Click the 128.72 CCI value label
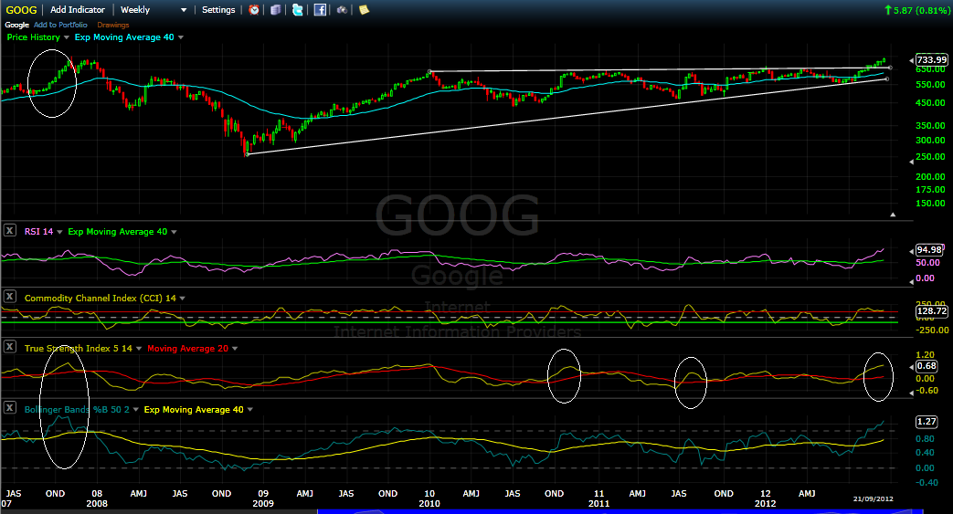The image size is (953, 514). 932,311
